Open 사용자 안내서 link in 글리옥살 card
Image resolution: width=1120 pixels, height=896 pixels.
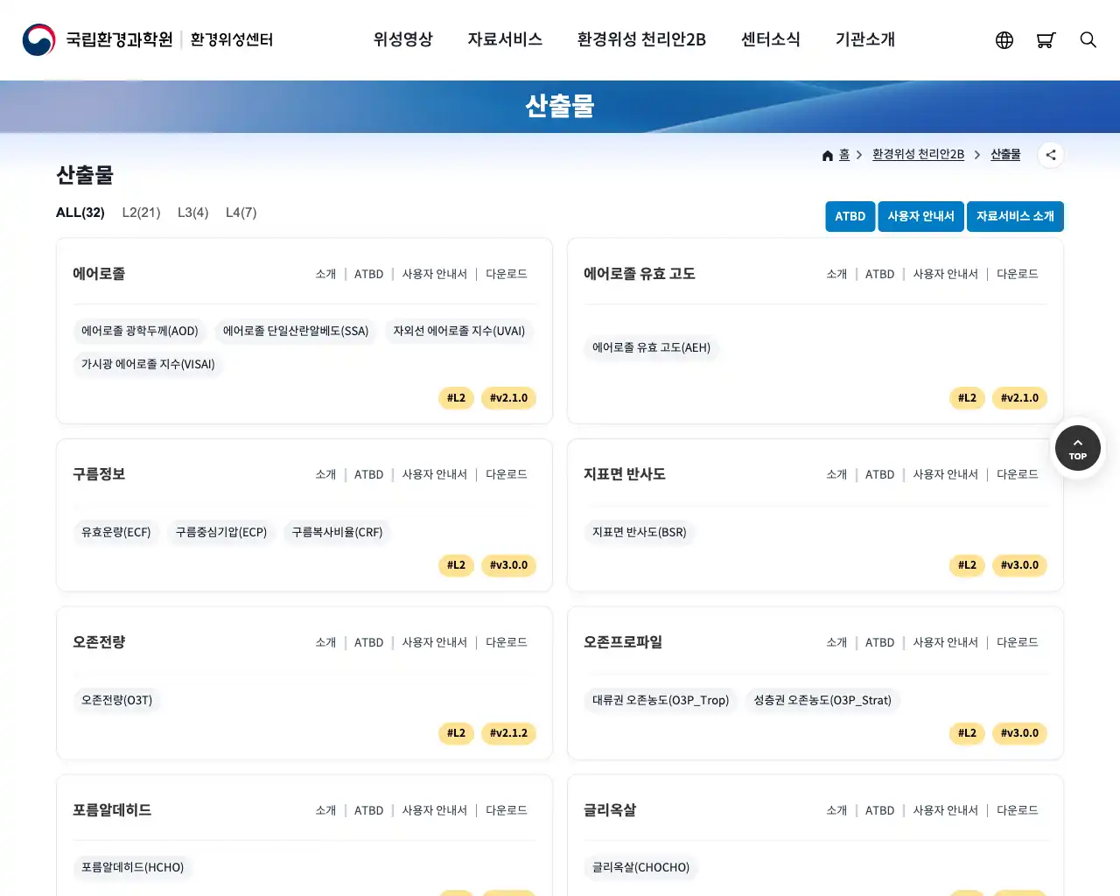[946, 810]
